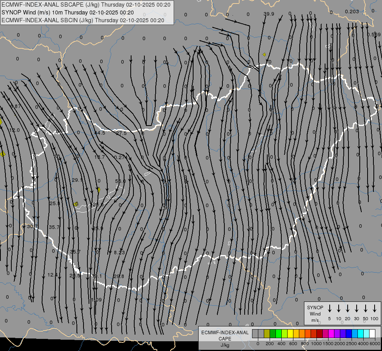Click the SYNOP Wind 10m layer title

pos(68,12)
